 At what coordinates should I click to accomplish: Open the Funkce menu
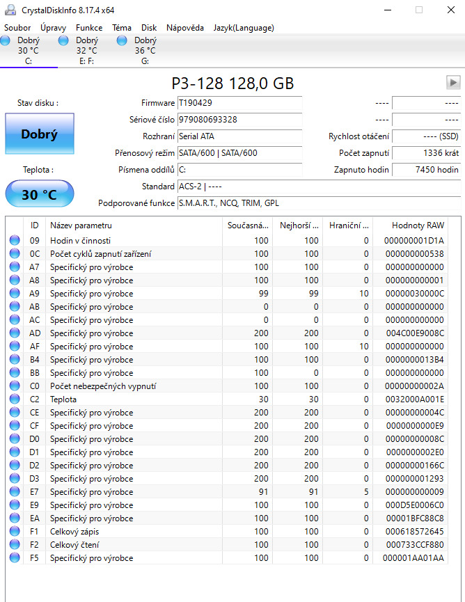[x=89, y=28]
